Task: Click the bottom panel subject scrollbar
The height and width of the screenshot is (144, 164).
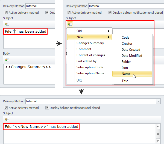Action: coord(158,134)
